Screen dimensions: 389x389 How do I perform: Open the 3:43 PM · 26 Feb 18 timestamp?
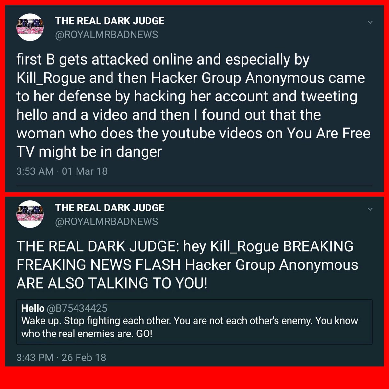(x=61, y=358)
